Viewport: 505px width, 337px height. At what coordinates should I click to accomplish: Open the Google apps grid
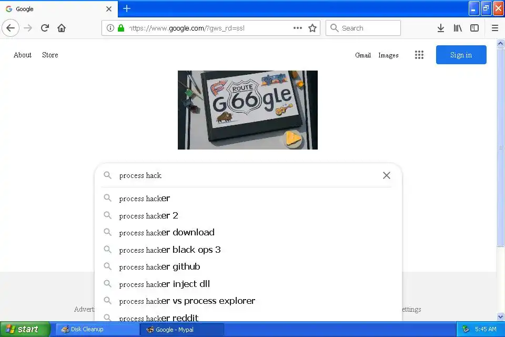419,55
